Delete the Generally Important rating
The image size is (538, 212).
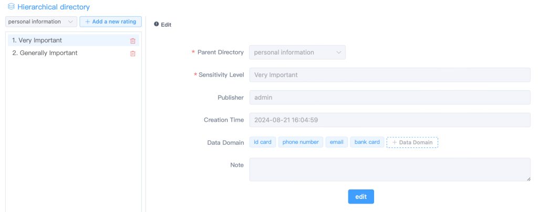[133, 54]
